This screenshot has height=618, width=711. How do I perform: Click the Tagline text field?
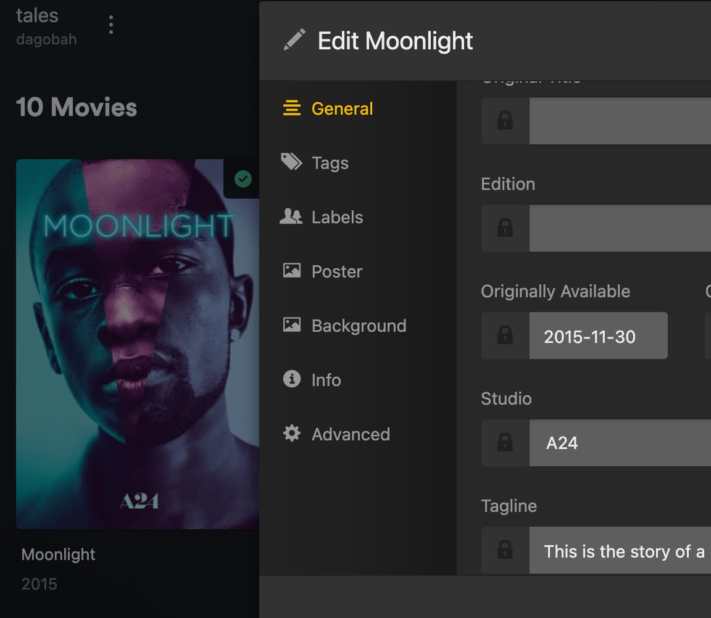pos(620,550)
